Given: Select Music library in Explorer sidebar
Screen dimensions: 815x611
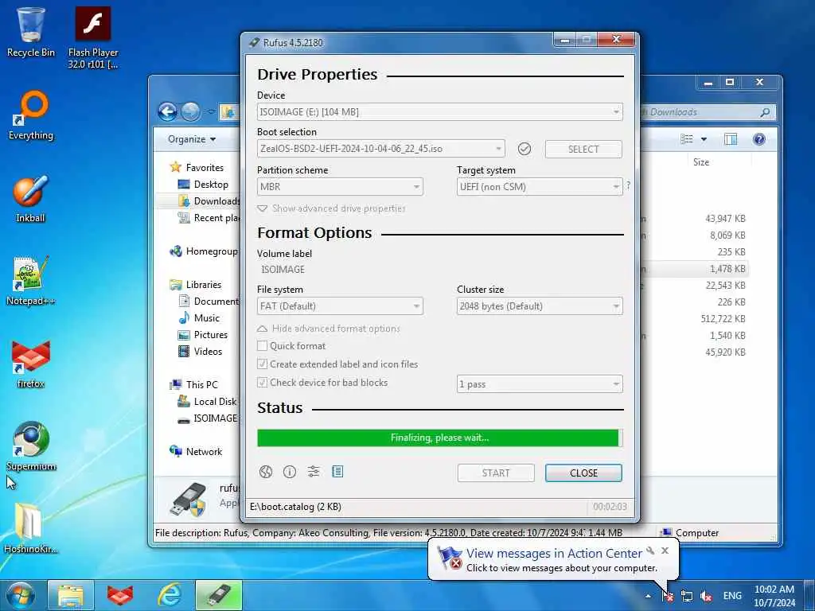Looking at the screenshot, I should pyautogui.click(x=199, y=318).
